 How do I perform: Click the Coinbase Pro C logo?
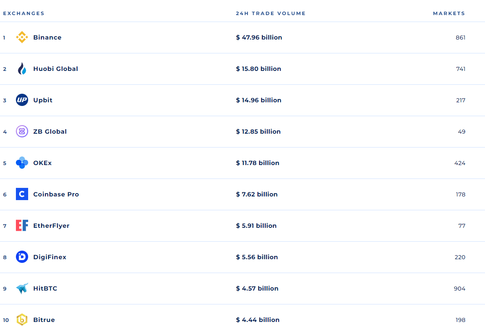pyautogui.click(x=22, y=194)
